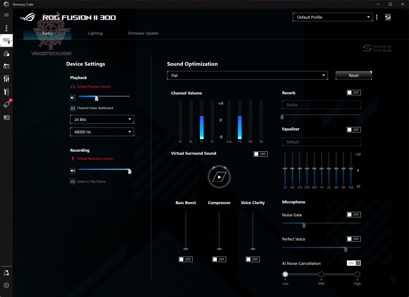Open the Firmware Update tab
The width and height of the screenshot is (409, 297).
[143, 33]
